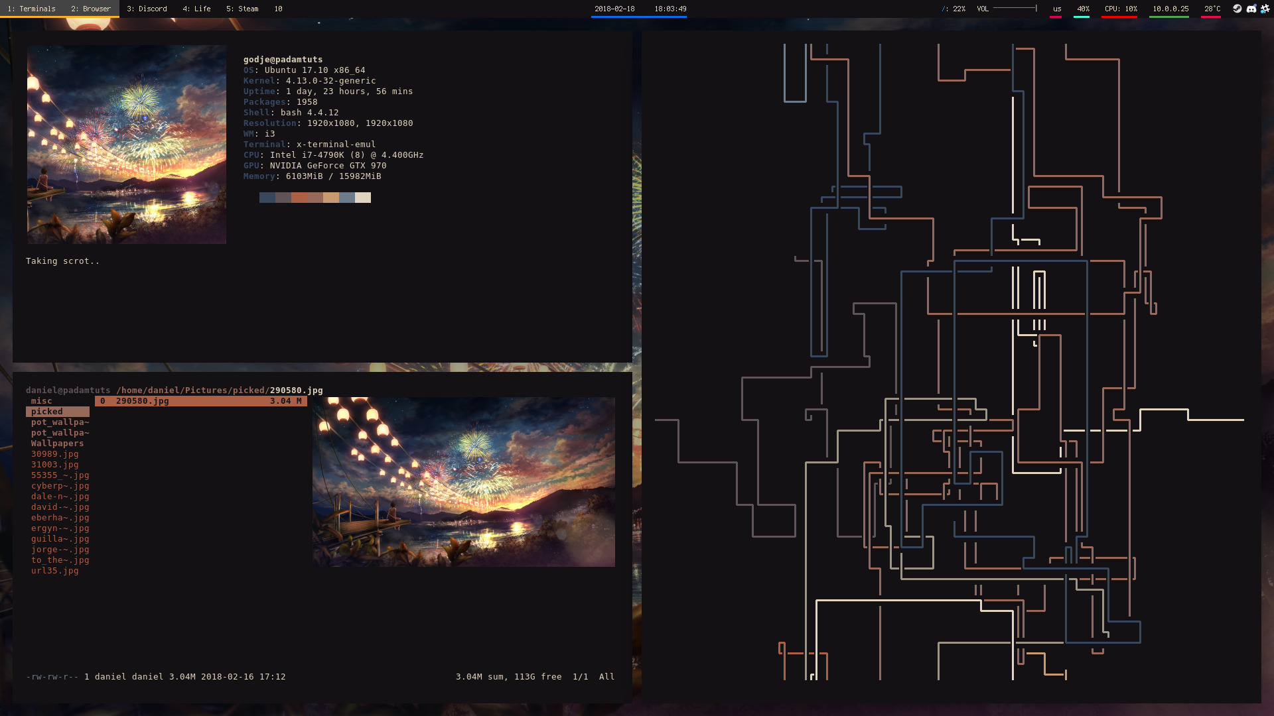
Task: Click the IP address 10.0.0.25 indicator
Action: (1170, 9)
